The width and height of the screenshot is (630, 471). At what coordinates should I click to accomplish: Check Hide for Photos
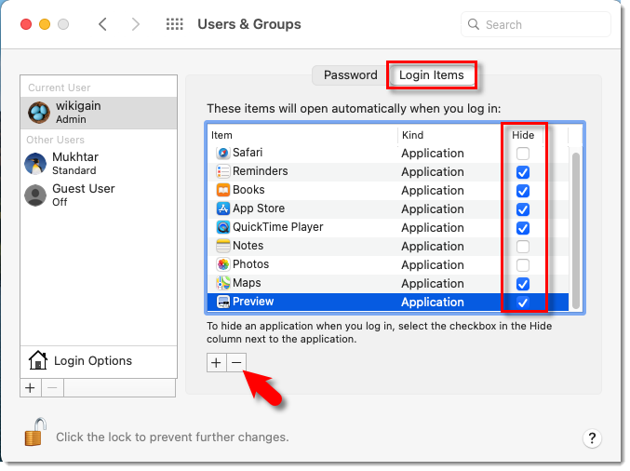pos(523,265)
